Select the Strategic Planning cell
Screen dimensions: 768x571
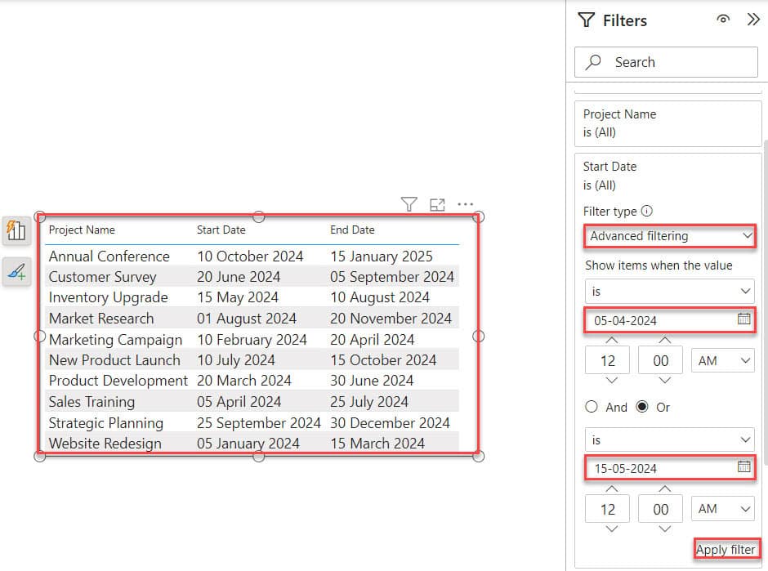tap(105, 422)
